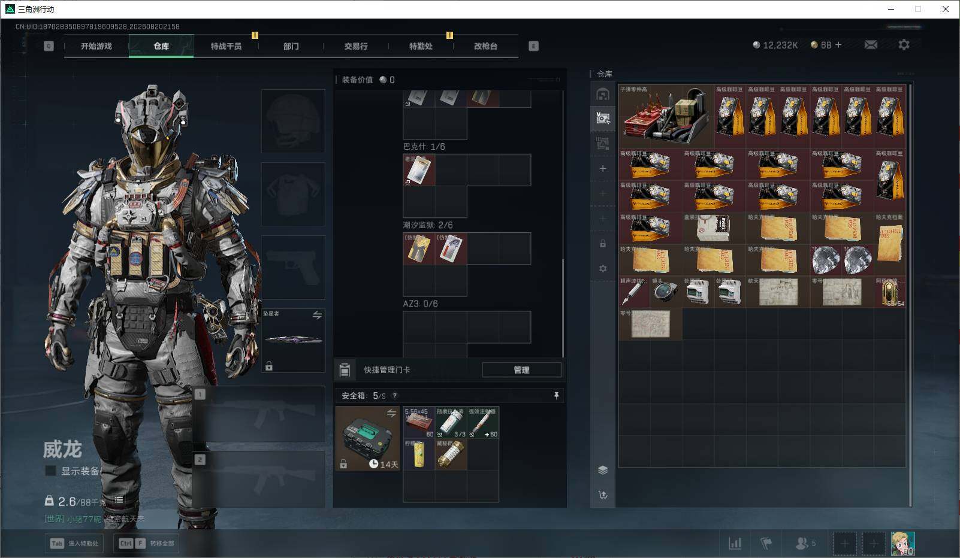
Task: Select the key card in the 巴克什 row
Action: pyautogui.click(x=419, y=170)
